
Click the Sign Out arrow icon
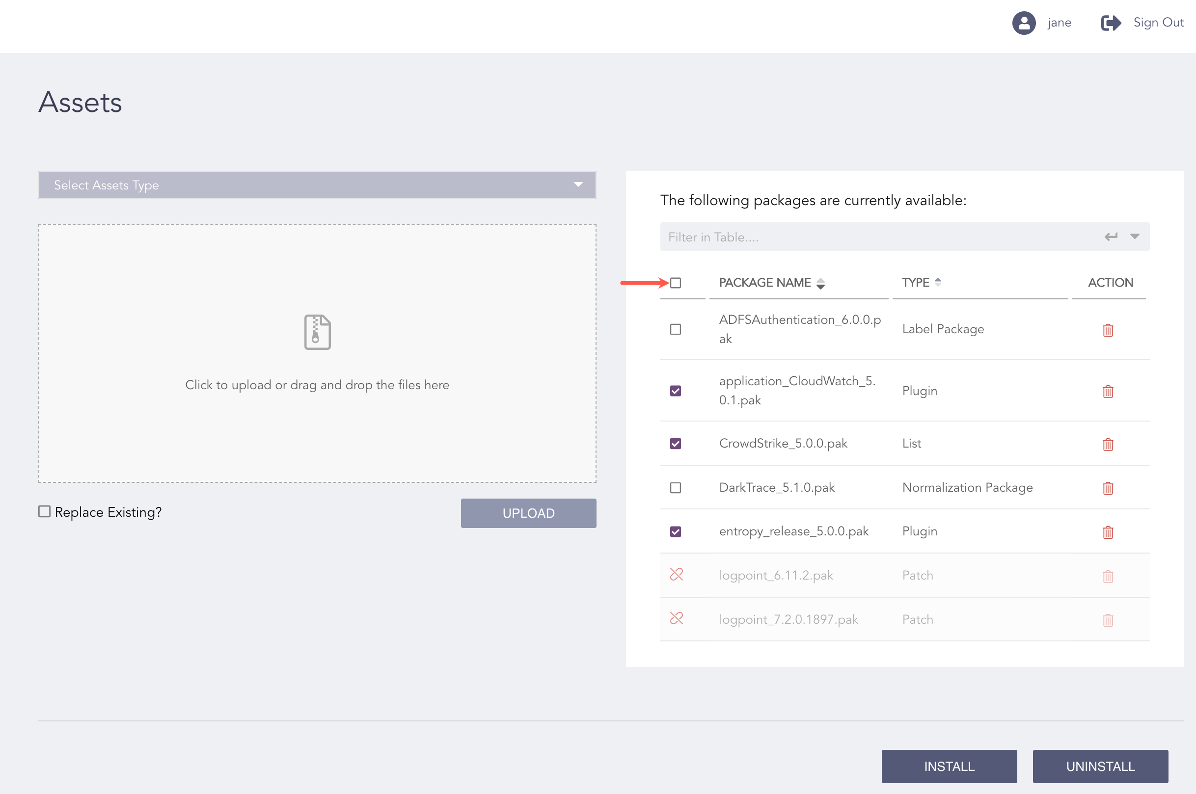tap(1111, 23)
